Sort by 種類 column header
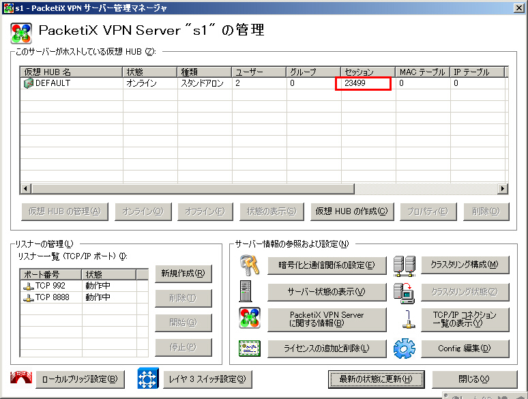The width and height of the screenshot is (528, 399). pos(204,72)
